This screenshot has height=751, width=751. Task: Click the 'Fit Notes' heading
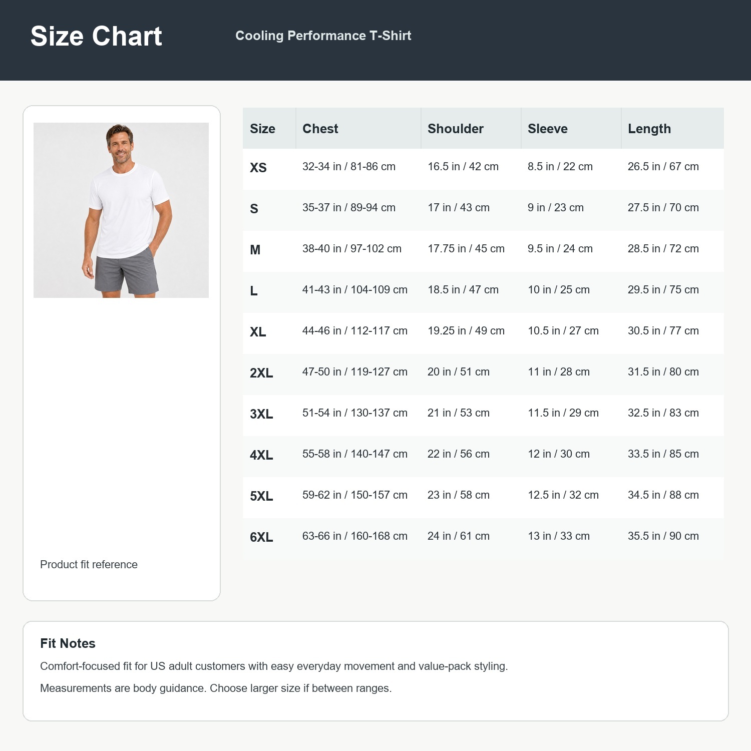click(68, 643)
